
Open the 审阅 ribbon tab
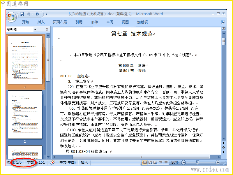110,22
